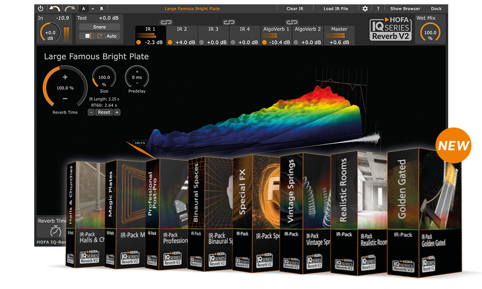Open the Snare test signal selector
This screenshot has width=482, height=289.
tap(99, 27)
